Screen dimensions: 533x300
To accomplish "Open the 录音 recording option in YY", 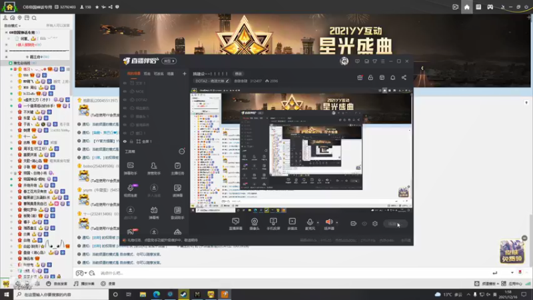I will tap(108, 284).
